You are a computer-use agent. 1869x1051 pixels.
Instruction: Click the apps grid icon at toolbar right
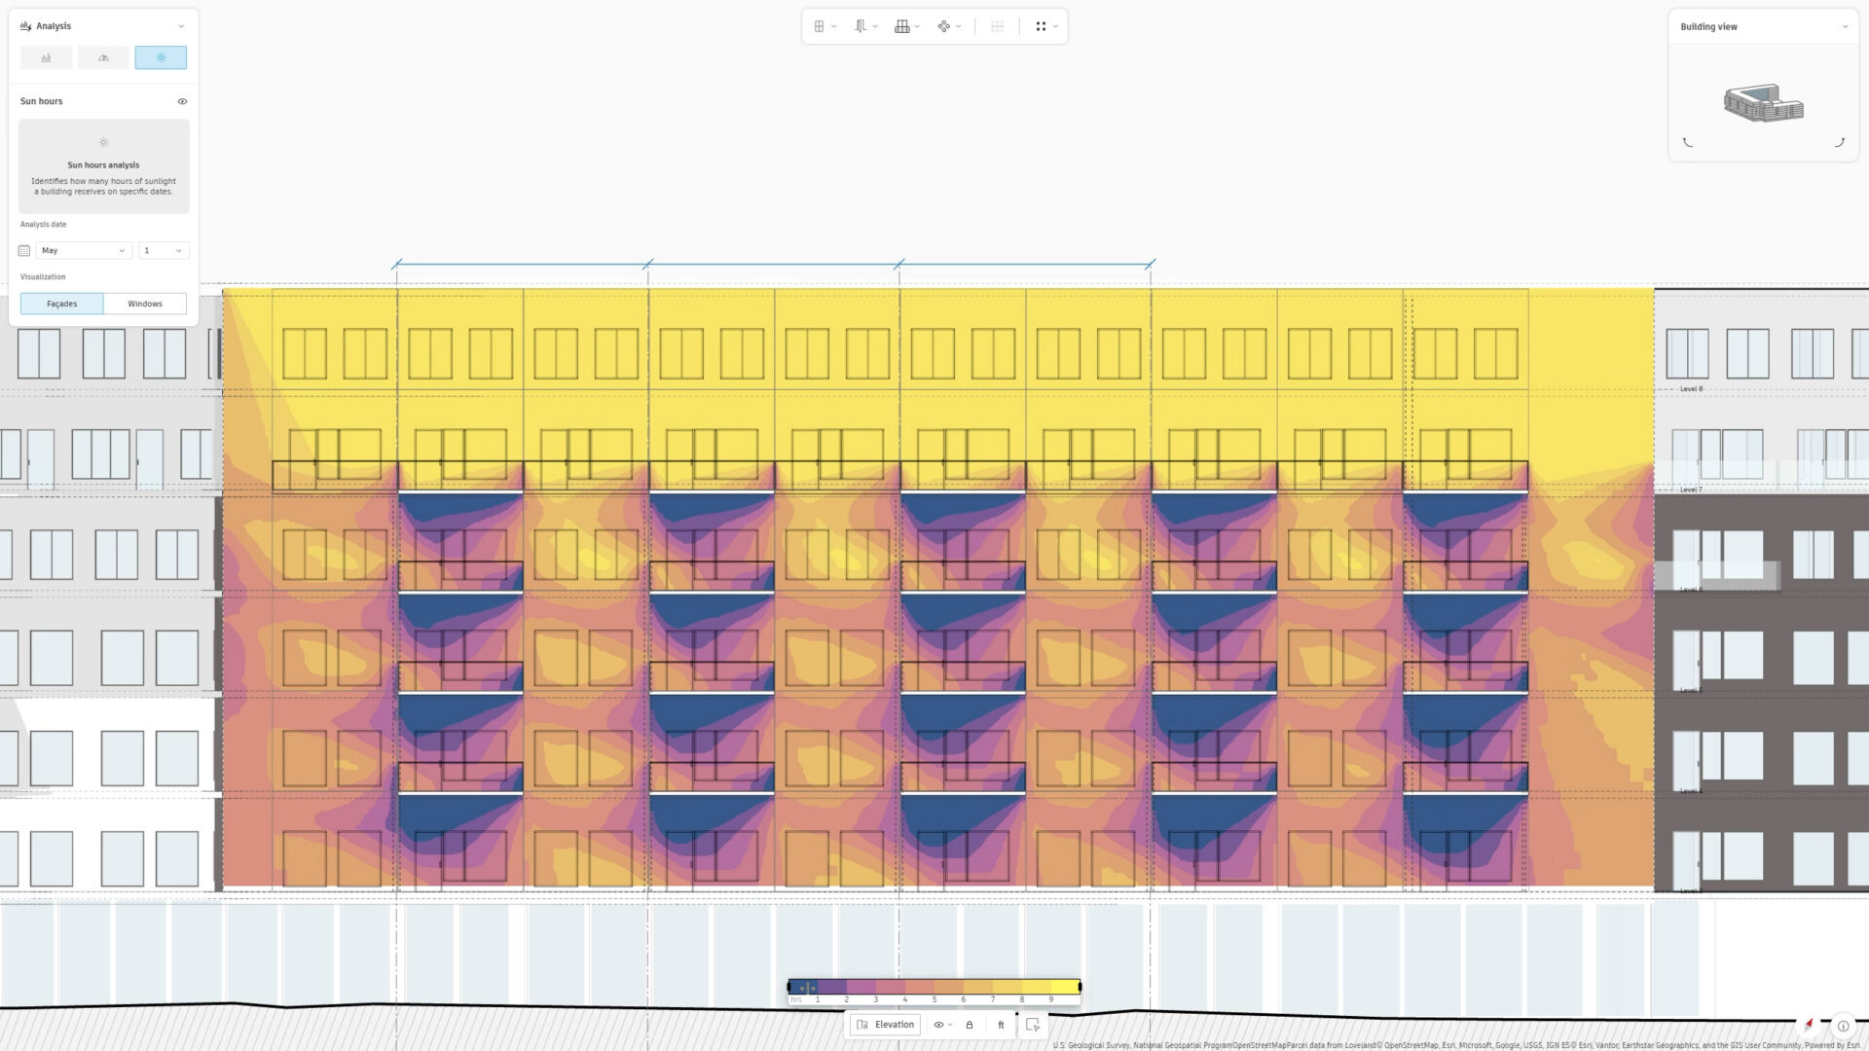(1042, 26)
